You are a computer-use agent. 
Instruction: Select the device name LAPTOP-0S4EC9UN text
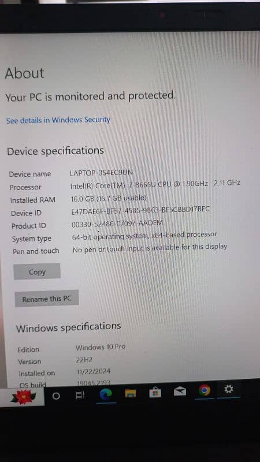(102, 172)
